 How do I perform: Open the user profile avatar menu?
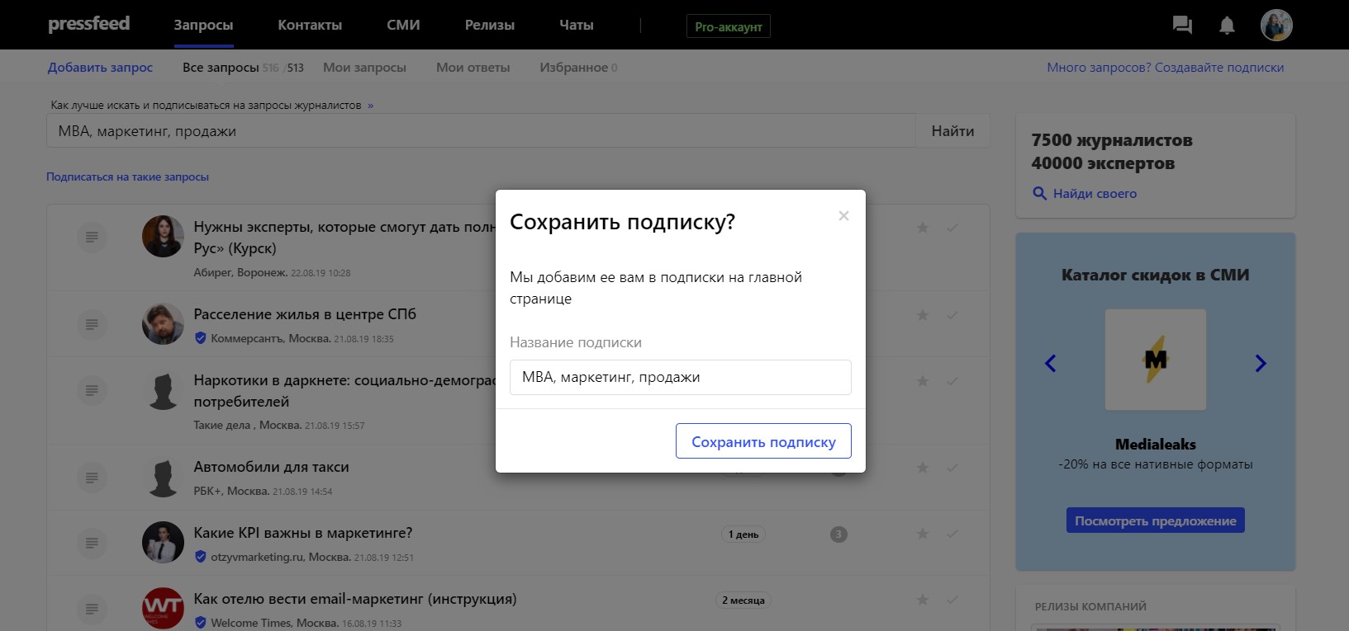(x=1275, y=26)
